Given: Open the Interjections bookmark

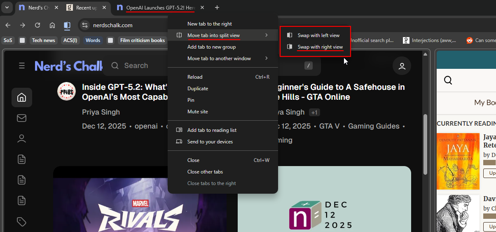Looking at the screenshot, I should [x=429, y=40].
